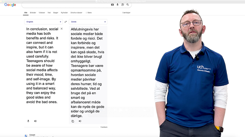Click the English source text area

coord(42,65)
